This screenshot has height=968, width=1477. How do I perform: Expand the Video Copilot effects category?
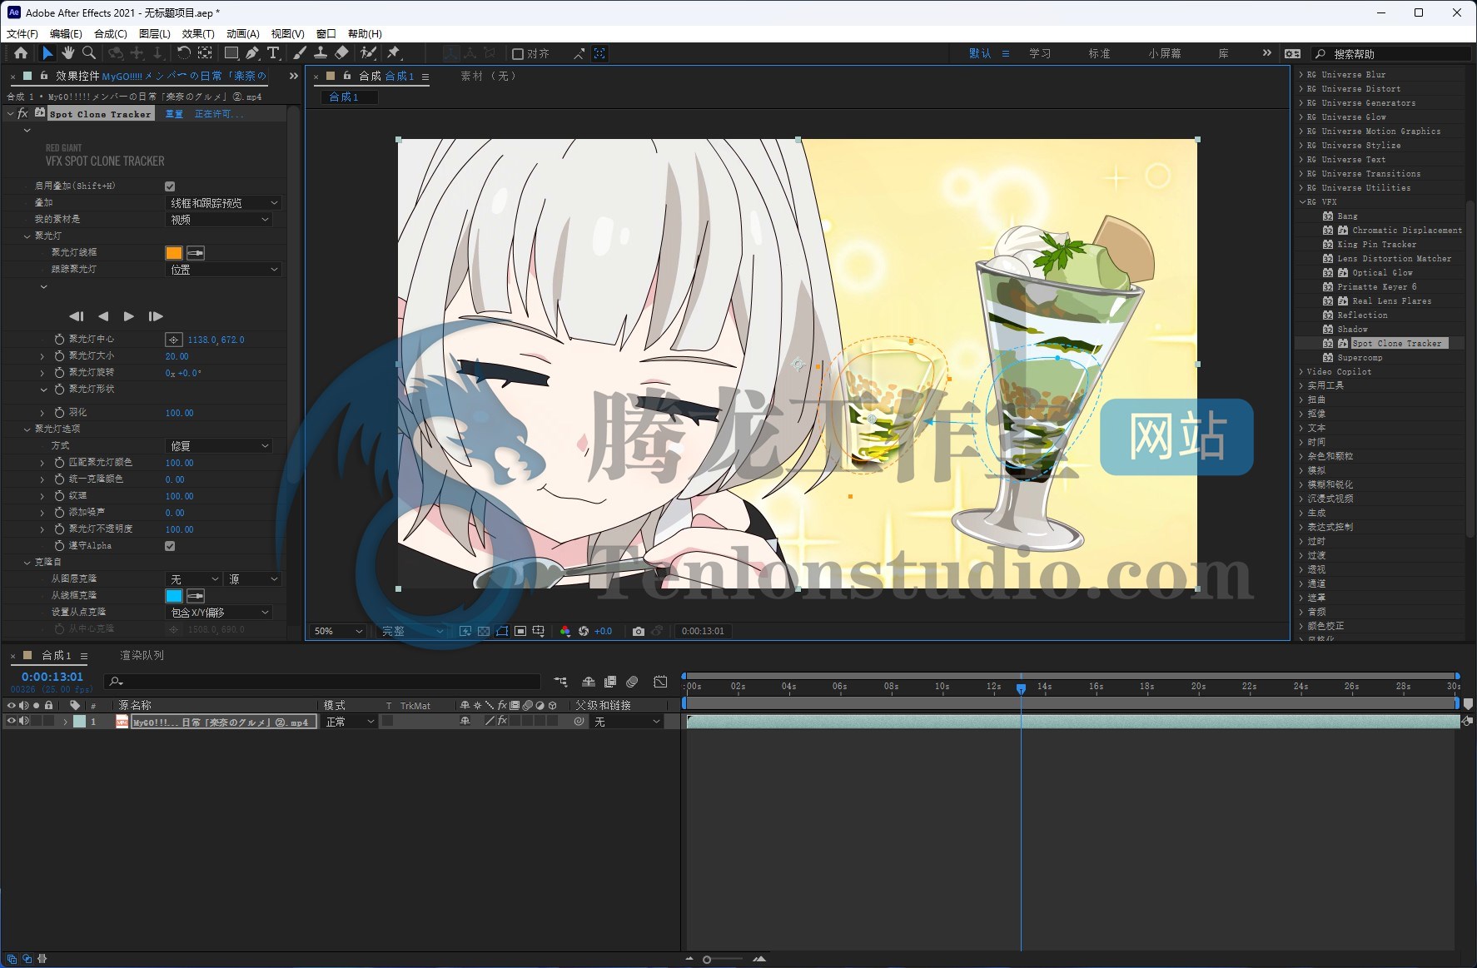point(1303,372)
